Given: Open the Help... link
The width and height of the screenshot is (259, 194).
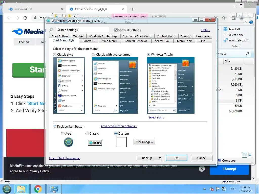Looking at the screenshot, I should tap(205, 30).
